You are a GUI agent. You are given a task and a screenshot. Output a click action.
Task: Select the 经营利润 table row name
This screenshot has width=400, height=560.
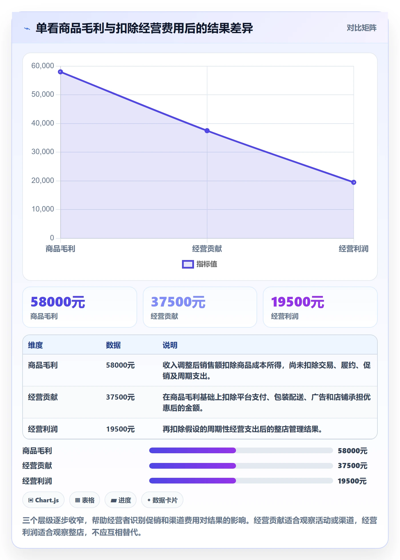click(x=43, y=429)
